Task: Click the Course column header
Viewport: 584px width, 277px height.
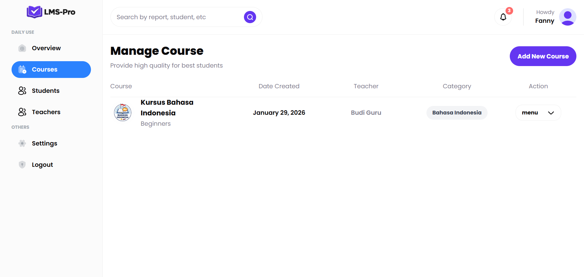Action: pos(121,86)
